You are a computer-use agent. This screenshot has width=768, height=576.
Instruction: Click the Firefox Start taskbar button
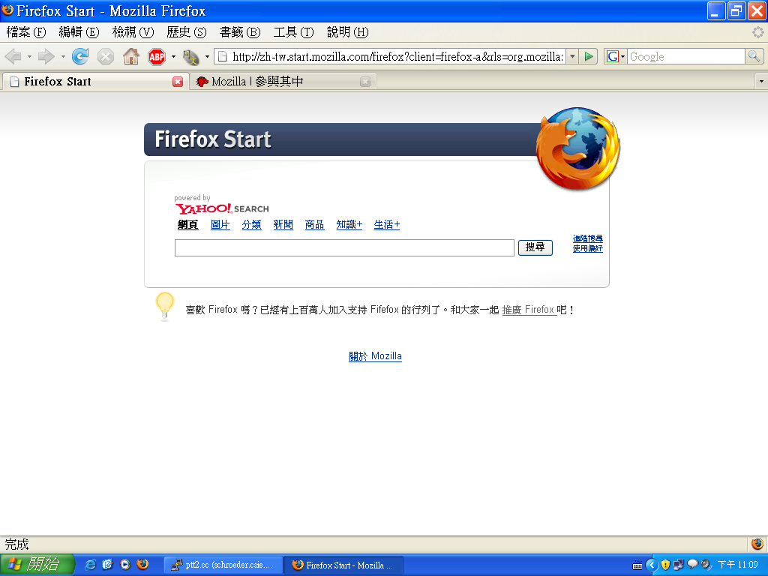[x=344, y=565]
